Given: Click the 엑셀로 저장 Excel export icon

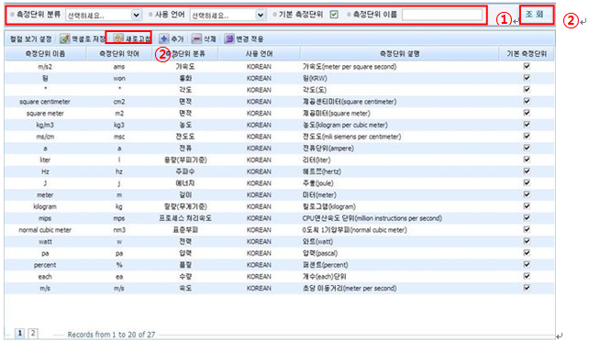Looking at the screenshot, I should tap(65, 38).
